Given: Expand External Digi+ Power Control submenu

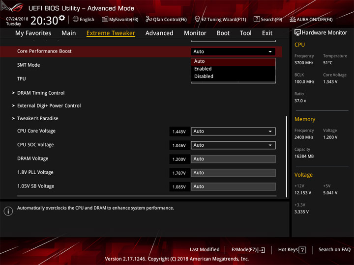Looking at the screenshot, I should [49, 106].
